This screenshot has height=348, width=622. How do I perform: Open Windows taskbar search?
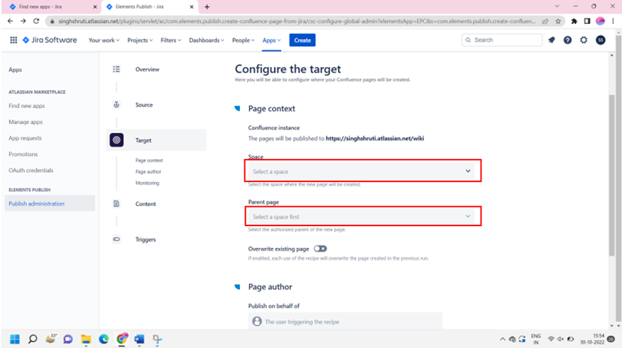tap(33, 339)
